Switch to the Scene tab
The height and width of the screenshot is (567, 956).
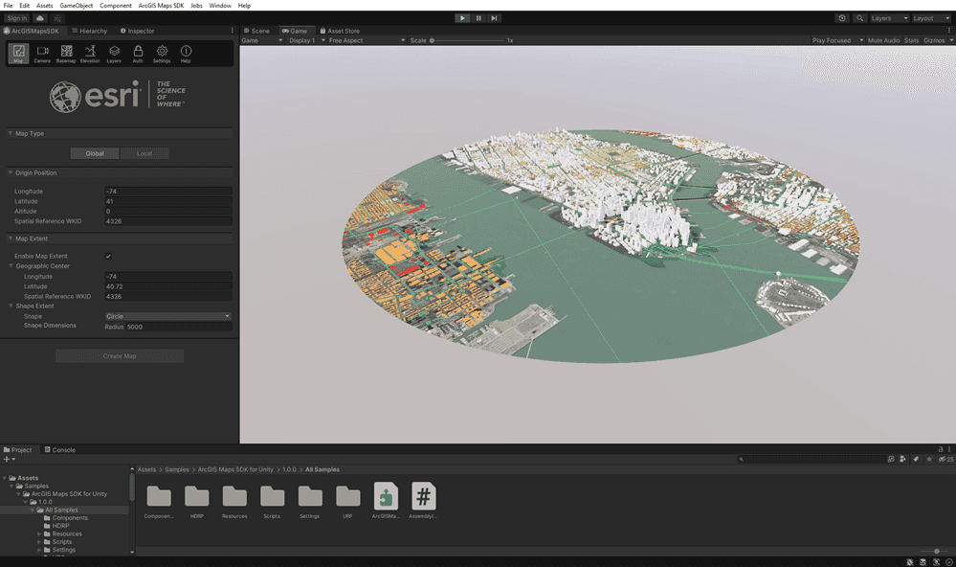click(256, 30)
